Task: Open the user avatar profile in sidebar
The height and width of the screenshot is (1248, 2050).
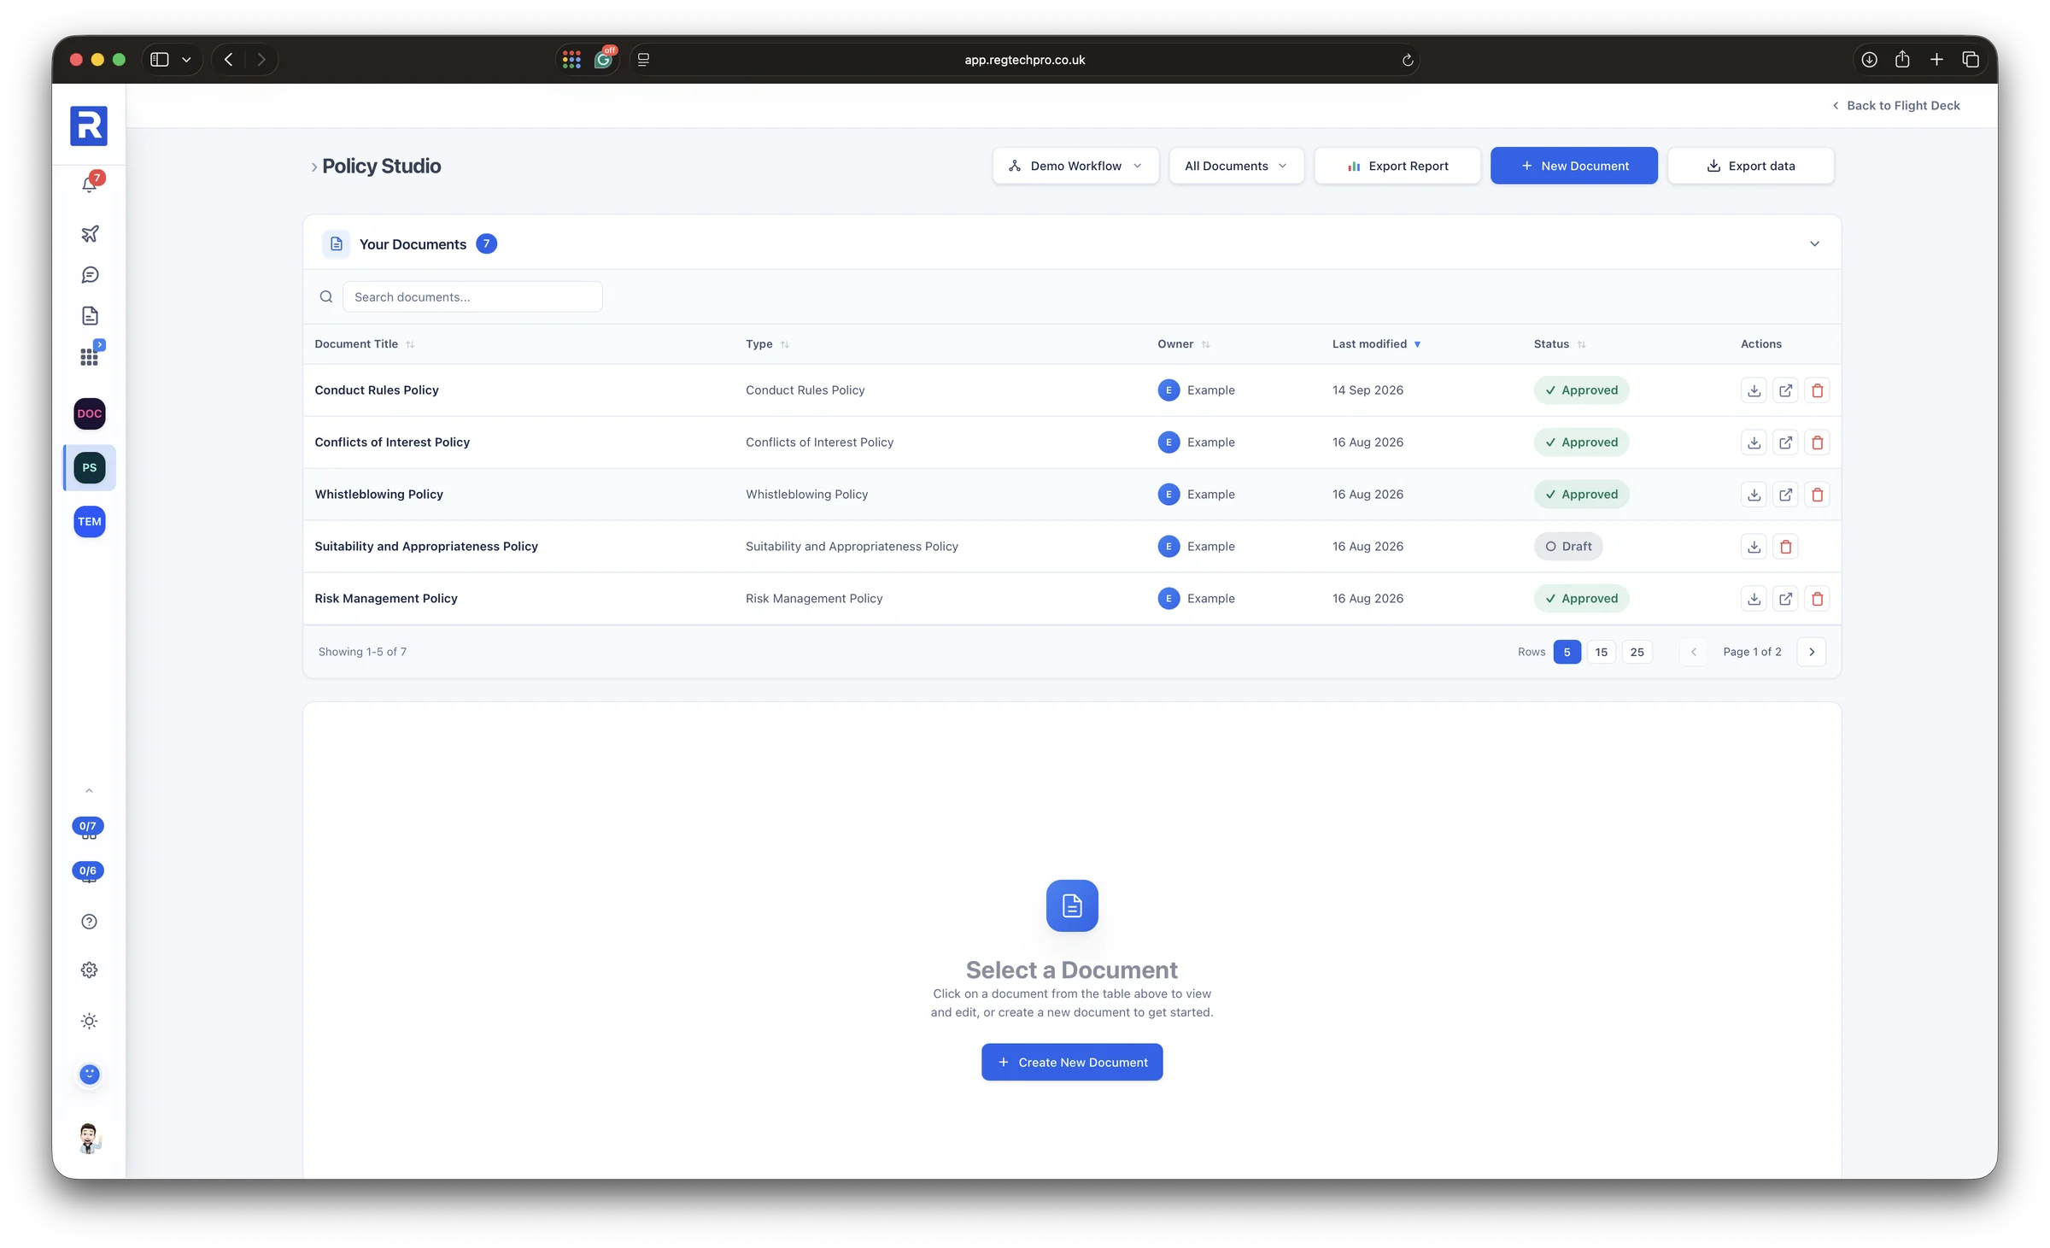Action: coord(89,1139)
